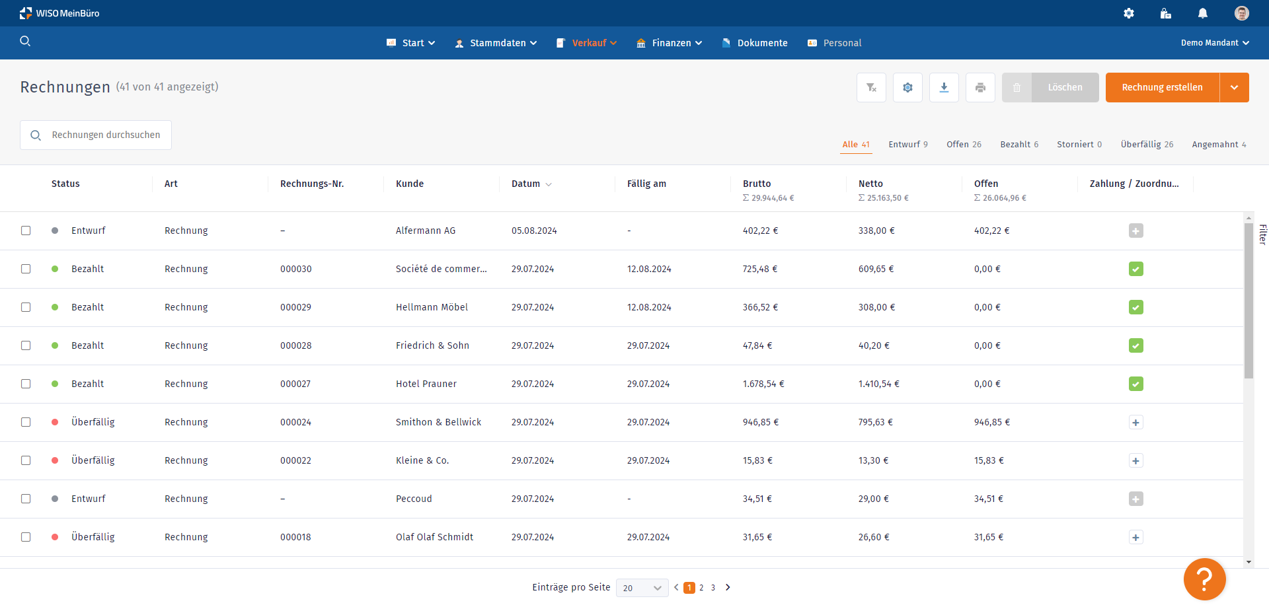Click the Kunde column header

(x=410, y=184)
